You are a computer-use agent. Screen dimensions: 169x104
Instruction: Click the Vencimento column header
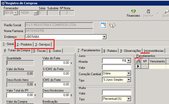[x=157, y=61]
